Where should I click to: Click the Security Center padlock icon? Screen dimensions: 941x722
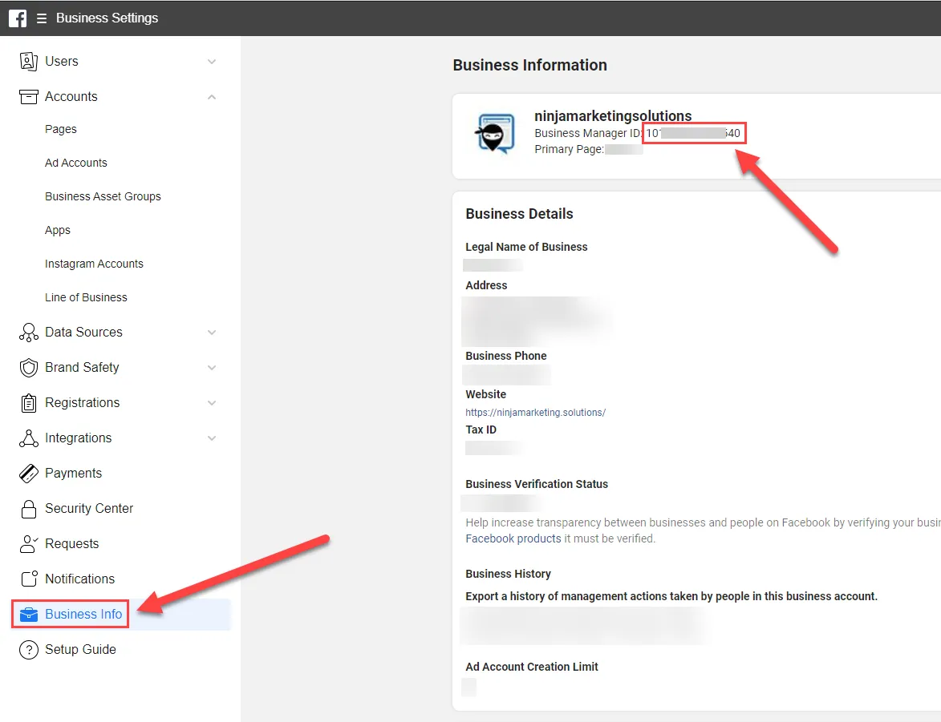pos(28,509)
